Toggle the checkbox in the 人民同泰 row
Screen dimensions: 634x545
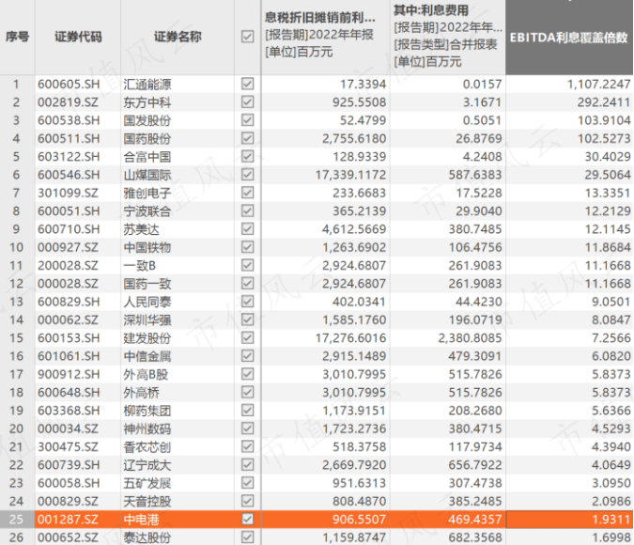(x=247, y=302)
